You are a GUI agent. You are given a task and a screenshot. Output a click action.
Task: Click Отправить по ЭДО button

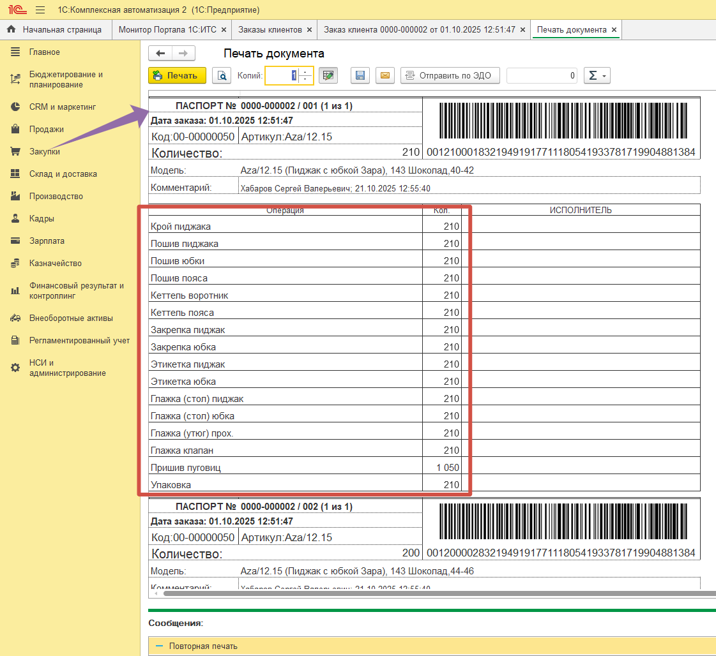(x=450, y=75)
